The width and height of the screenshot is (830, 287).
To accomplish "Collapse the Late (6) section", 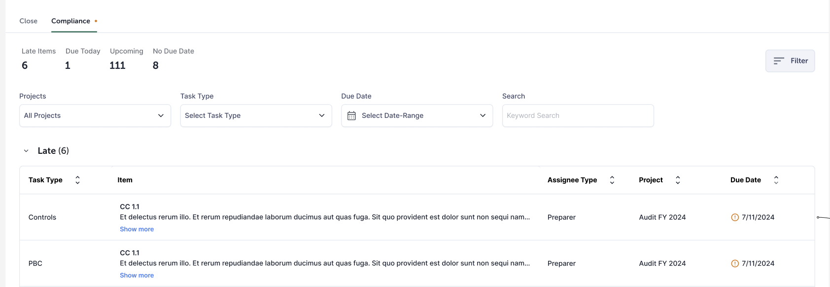I will pyautogui.click(x=26, y=151).
